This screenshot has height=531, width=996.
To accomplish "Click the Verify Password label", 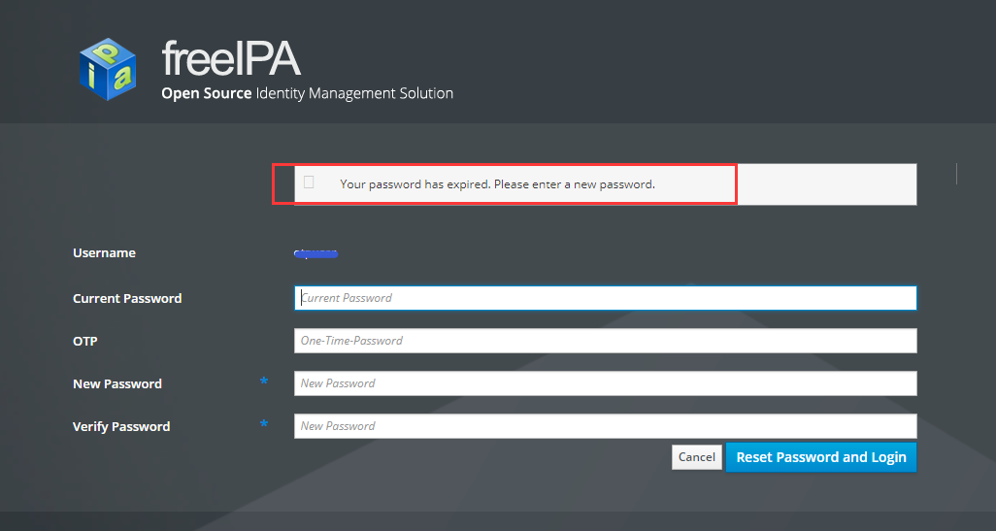I will [x=121, y=427].
